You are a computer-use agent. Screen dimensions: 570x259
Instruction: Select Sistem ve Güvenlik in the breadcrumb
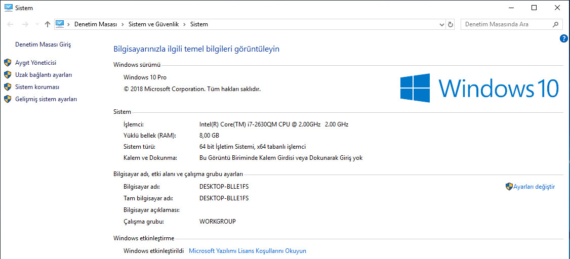point(154,24)
